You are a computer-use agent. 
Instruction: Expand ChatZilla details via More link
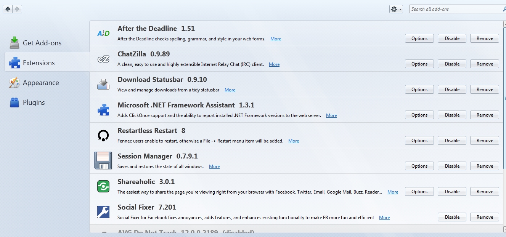point(274,64)
